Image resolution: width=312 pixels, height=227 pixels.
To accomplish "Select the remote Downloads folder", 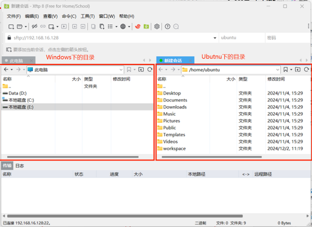I will 234,107.
